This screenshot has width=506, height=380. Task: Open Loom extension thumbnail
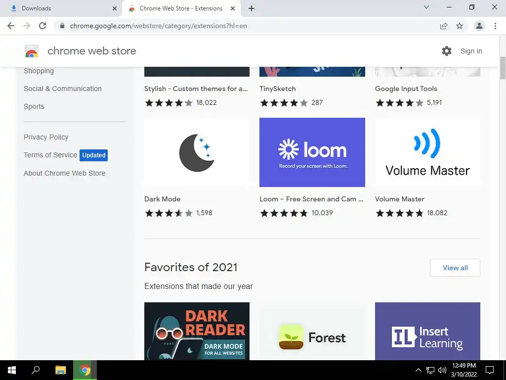point(312,152)
